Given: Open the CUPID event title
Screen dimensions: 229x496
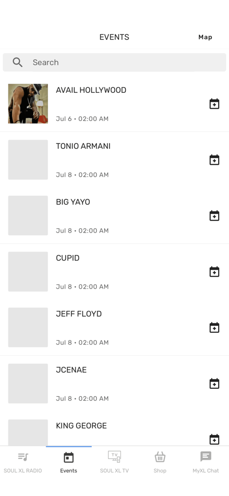Looking at the screenshot, I should coord(68,258).
